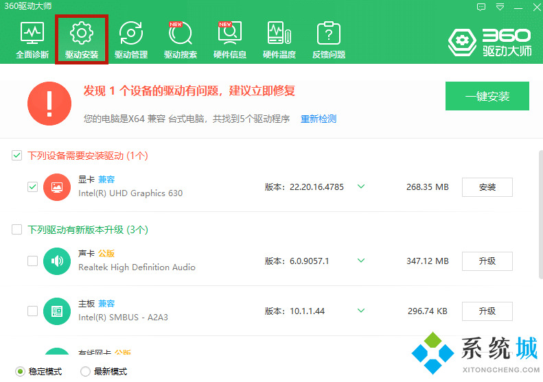Uncheck the Intel UHD Graphics 630 checkbox
The image size is (543, 382).
click(32, 187)
